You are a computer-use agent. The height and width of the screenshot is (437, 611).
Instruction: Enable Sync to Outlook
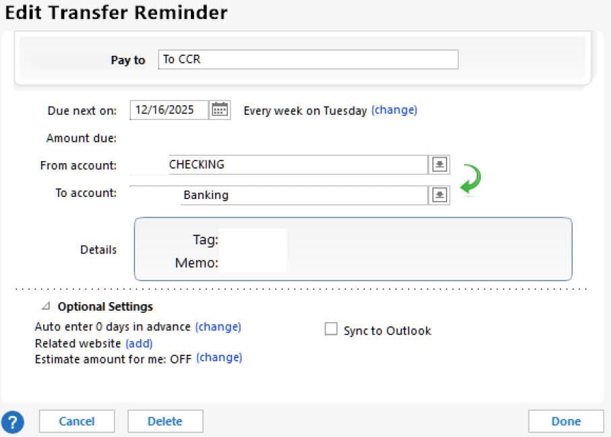(330, 328)
